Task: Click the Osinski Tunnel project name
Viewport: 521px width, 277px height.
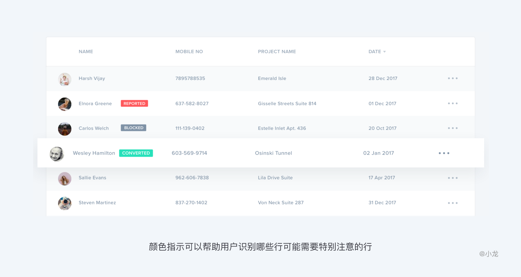Action: 274,153
